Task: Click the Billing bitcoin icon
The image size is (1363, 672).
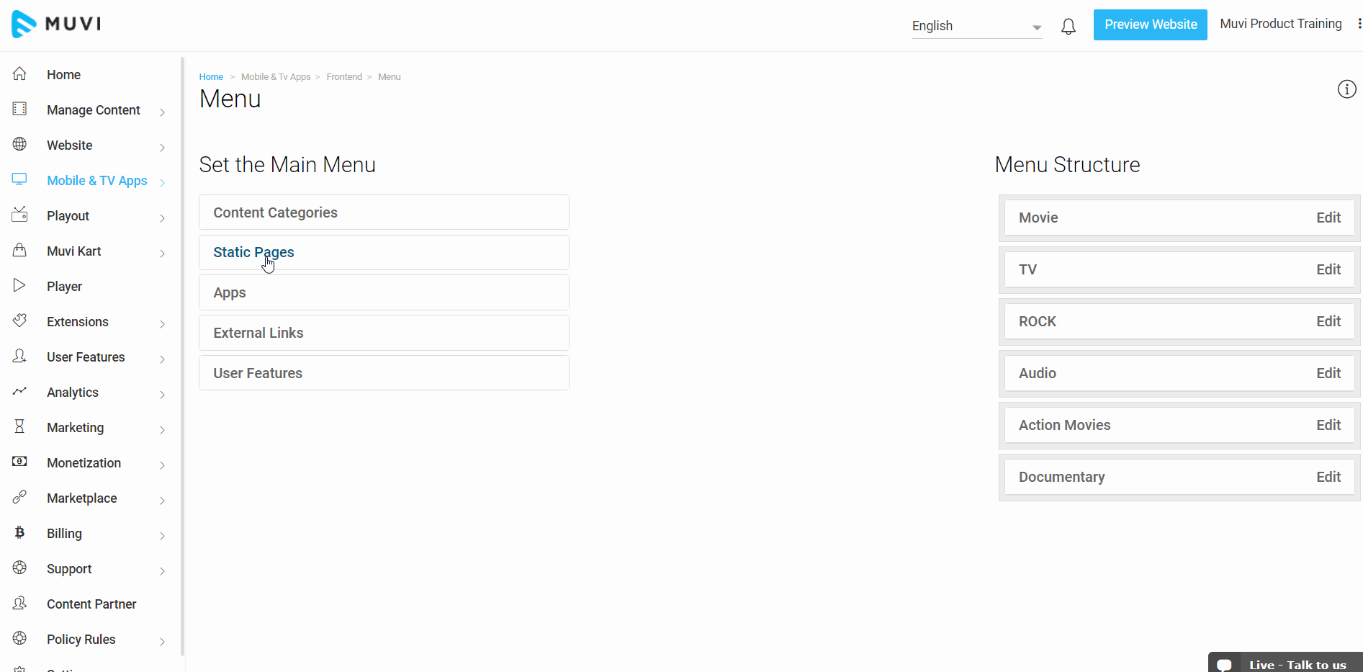Action: 19,532
